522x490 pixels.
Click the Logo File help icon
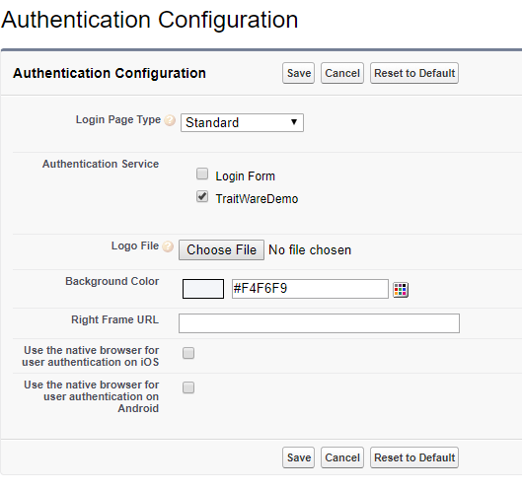[x=168, y=246]
